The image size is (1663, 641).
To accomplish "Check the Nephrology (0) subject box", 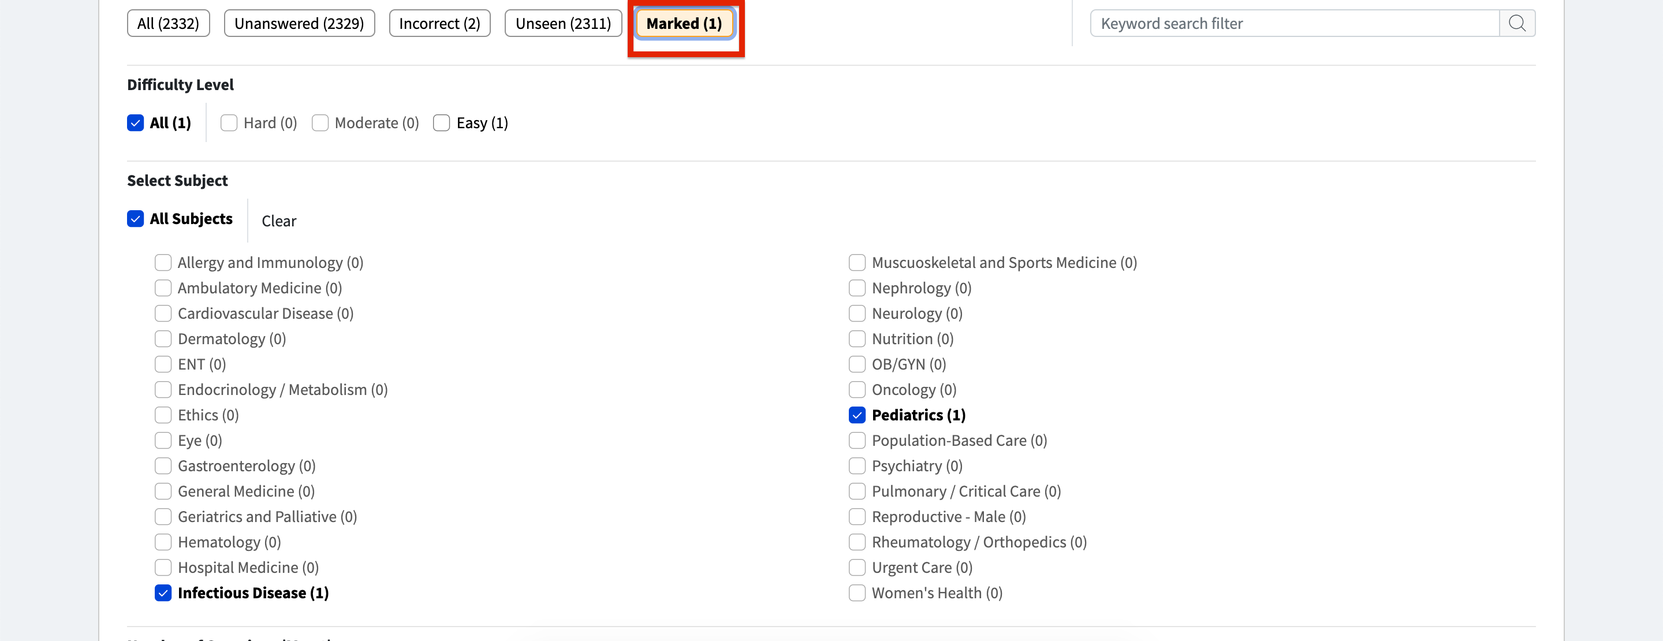I will [857, 288].
